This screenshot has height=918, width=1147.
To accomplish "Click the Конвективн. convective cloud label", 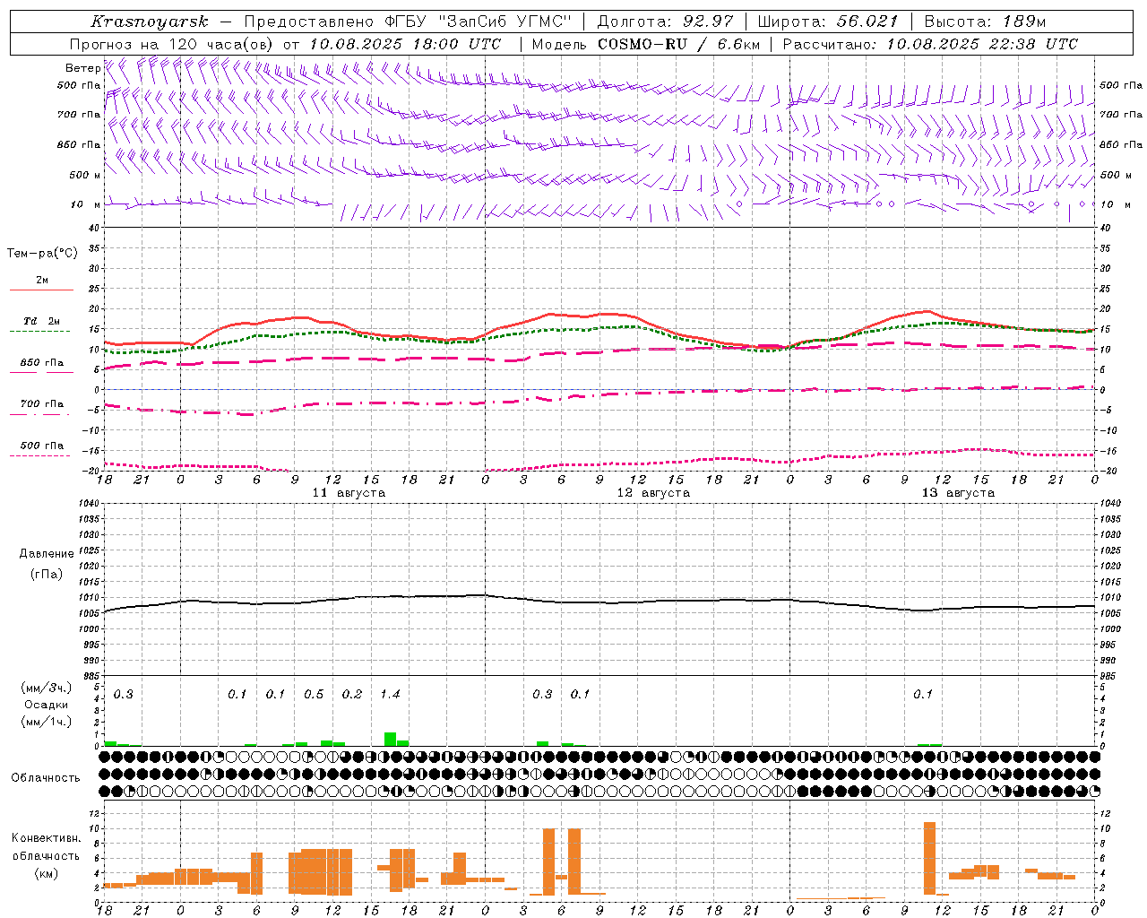I will click(46, 838).
